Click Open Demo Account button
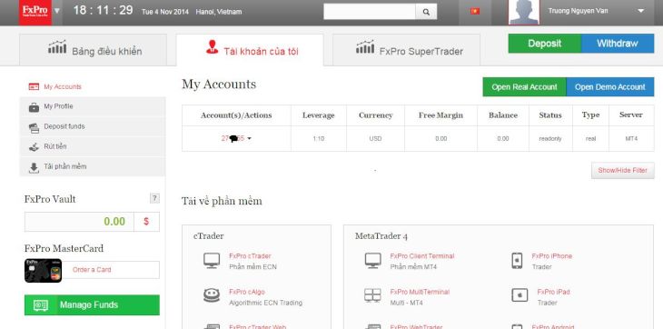The width and height of the screenshot is (663, 329). 610,86
